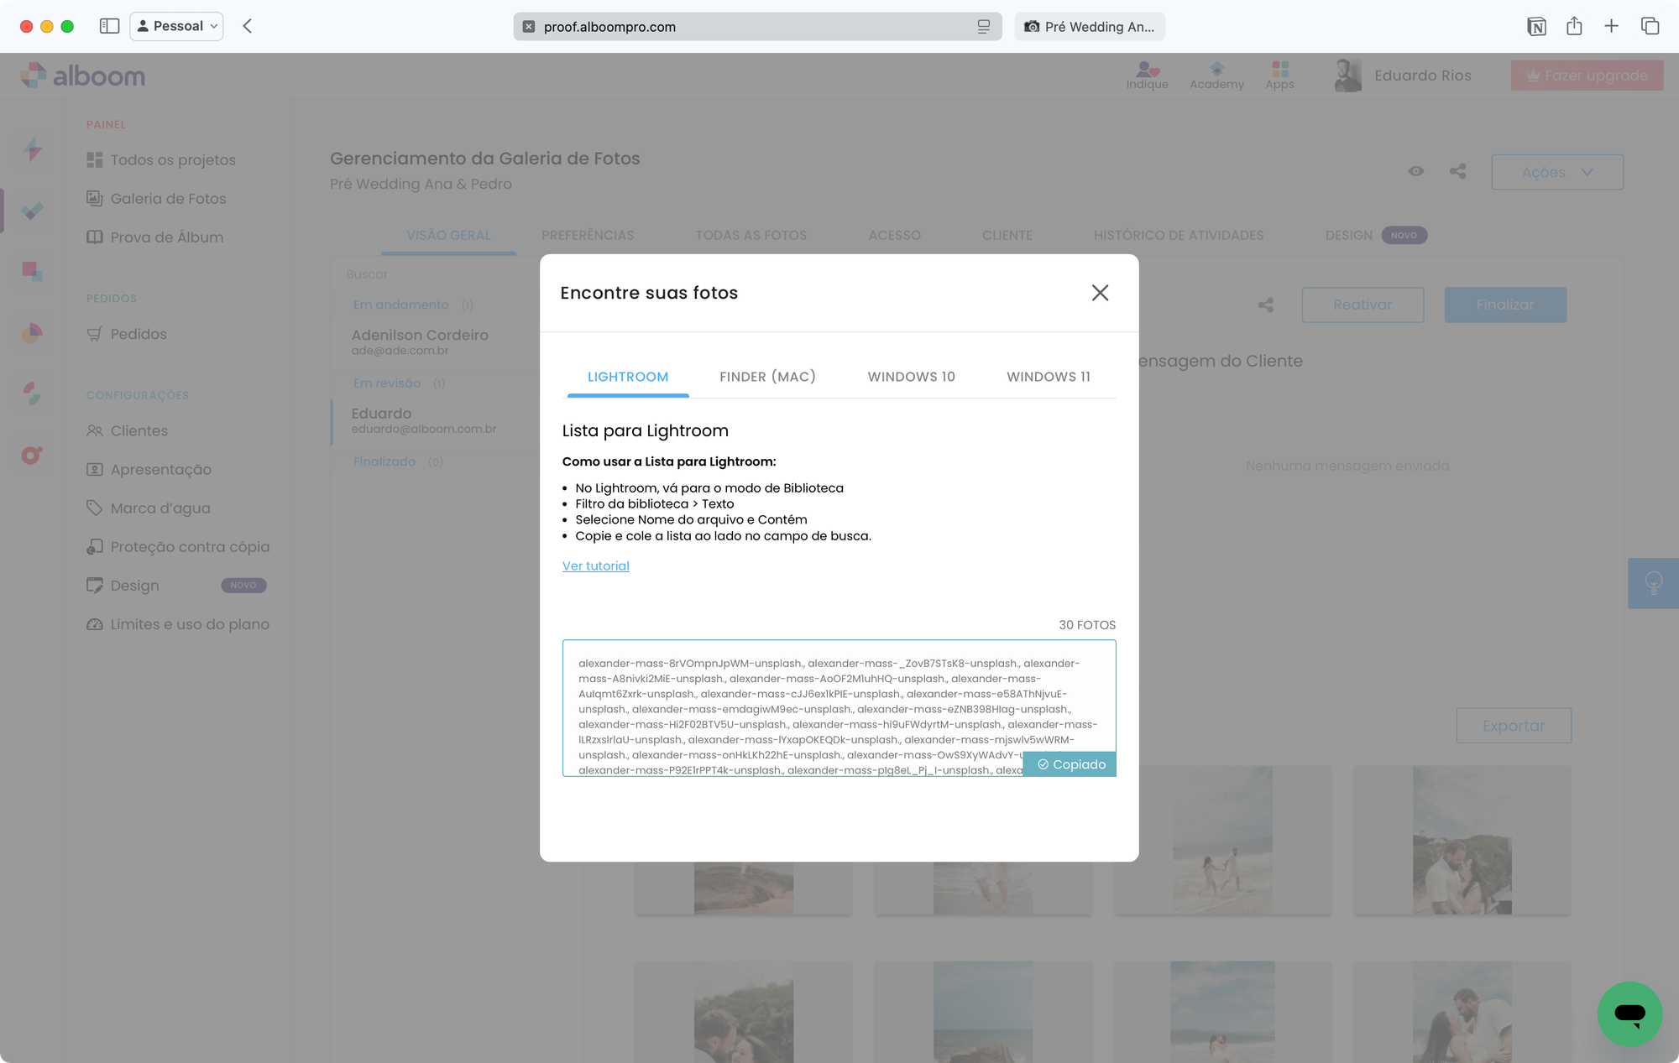This screenshot has width=1679, height=1063.
Task: Select the WINDOWS 11 tab
Action: pyautogui.click(x=1048, y=377)
